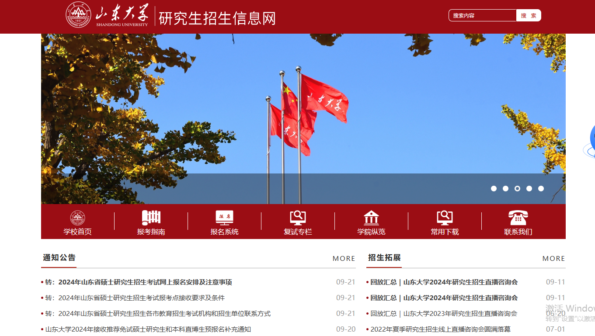Expand MORE for 通知公告 section
The height and width of the screenshot is (336, 595).
344,258
